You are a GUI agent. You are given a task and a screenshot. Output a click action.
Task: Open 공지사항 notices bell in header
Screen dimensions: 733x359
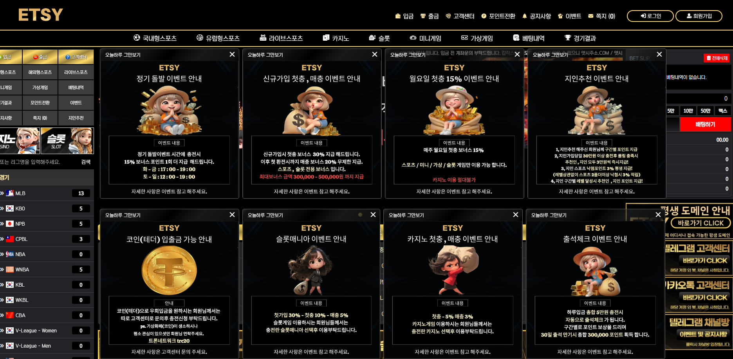click(536, 16)
